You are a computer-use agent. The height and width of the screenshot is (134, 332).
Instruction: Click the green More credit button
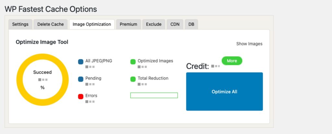(x=232, y=61)
